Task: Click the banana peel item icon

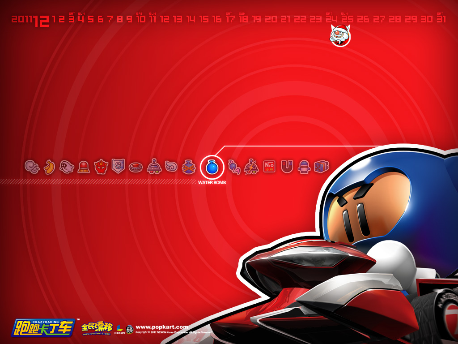Action: [49, 167]
